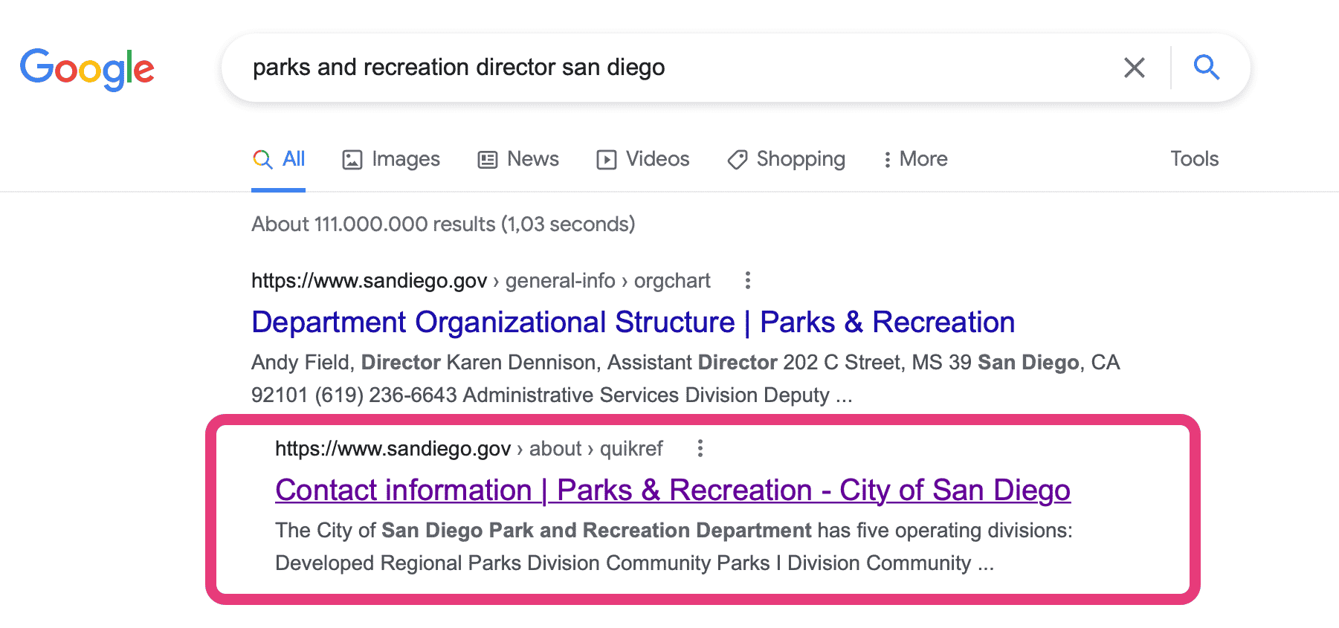
Task: Click the results count text
Action: [443, 224]
